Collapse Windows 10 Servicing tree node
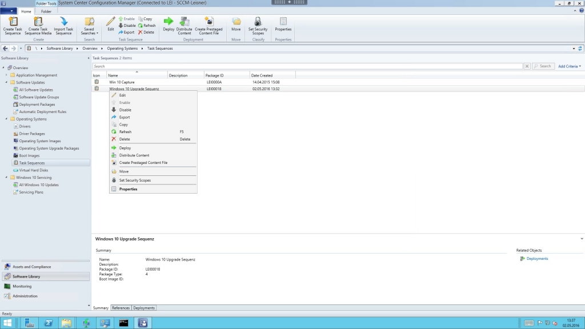 [x=6, y=178]
